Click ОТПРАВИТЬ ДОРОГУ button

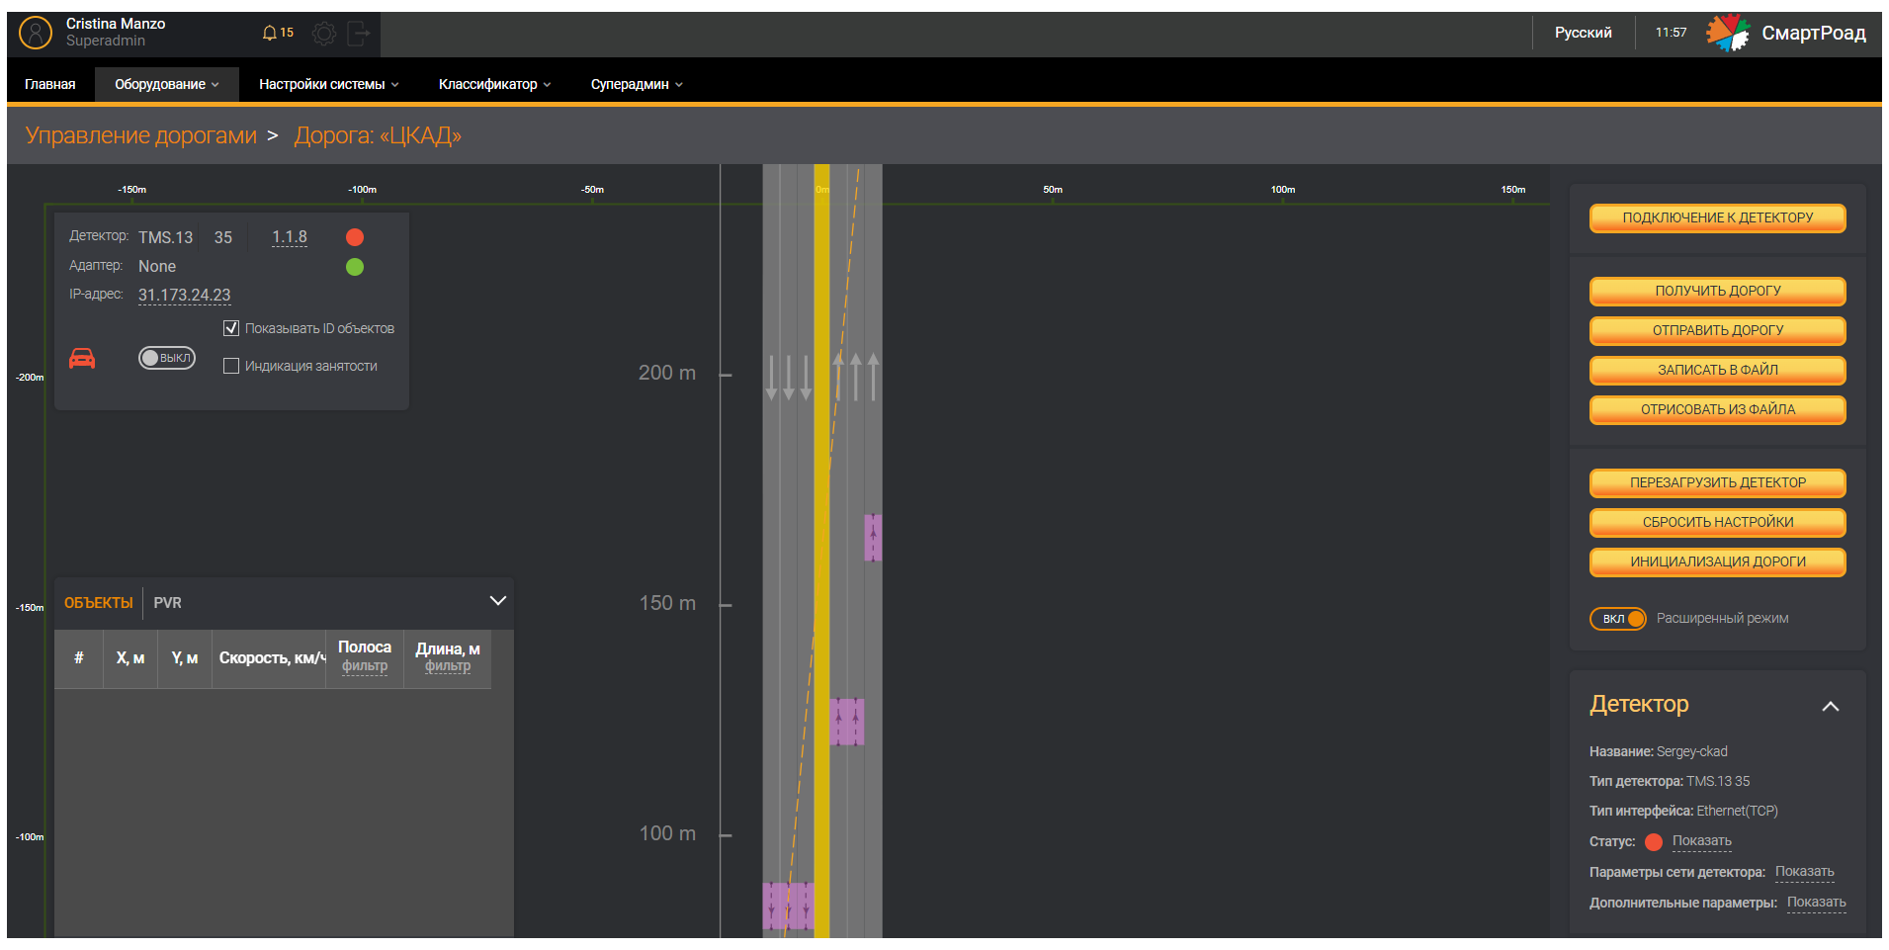click(1718, 330)
